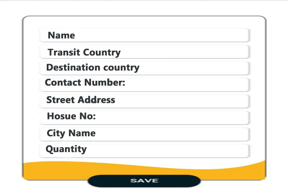Click the "City Name" label text
The image size is (288, 192).
coord(71,133)
